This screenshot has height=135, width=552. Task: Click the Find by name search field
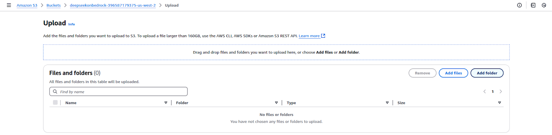[118, 91]
